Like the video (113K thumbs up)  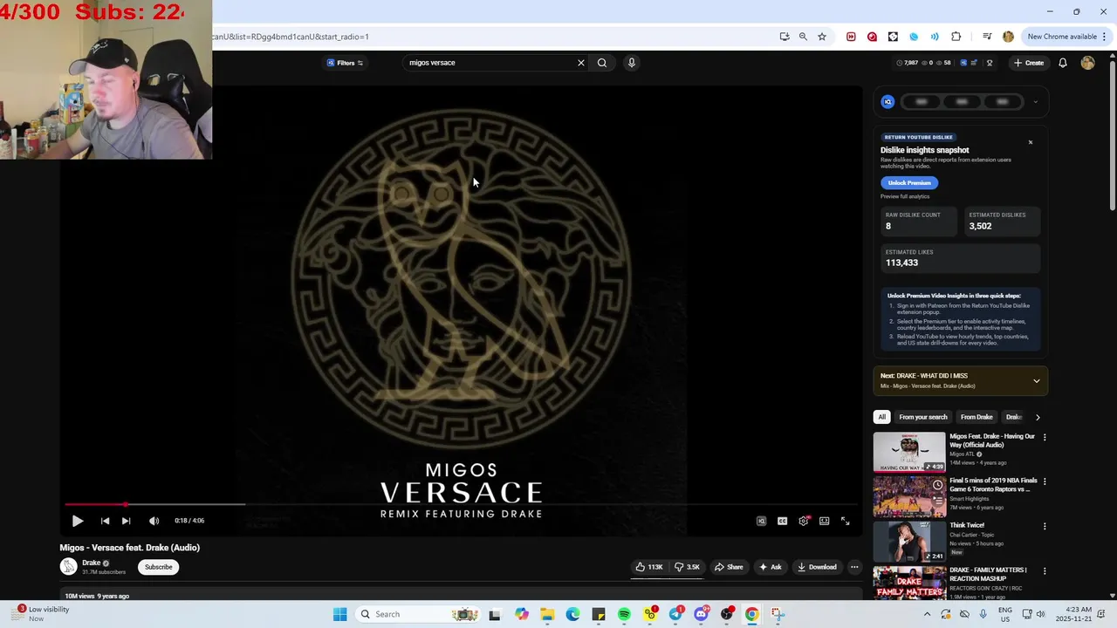(648, 567)
